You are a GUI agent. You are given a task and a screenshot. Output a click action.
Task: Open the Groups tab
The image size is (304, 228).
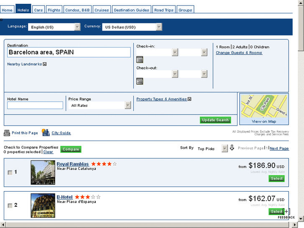[185, 10]
